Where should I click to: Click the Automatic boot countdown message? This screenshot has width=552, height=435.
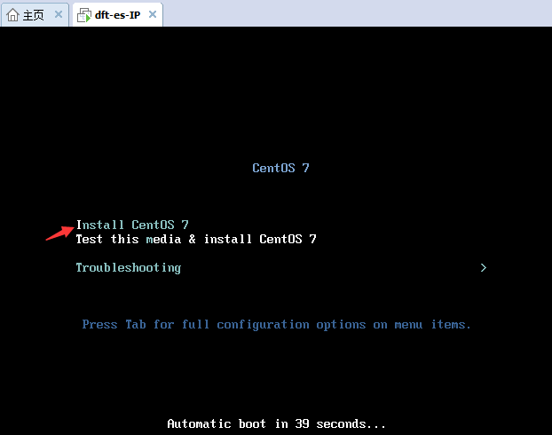coord(276,423)
